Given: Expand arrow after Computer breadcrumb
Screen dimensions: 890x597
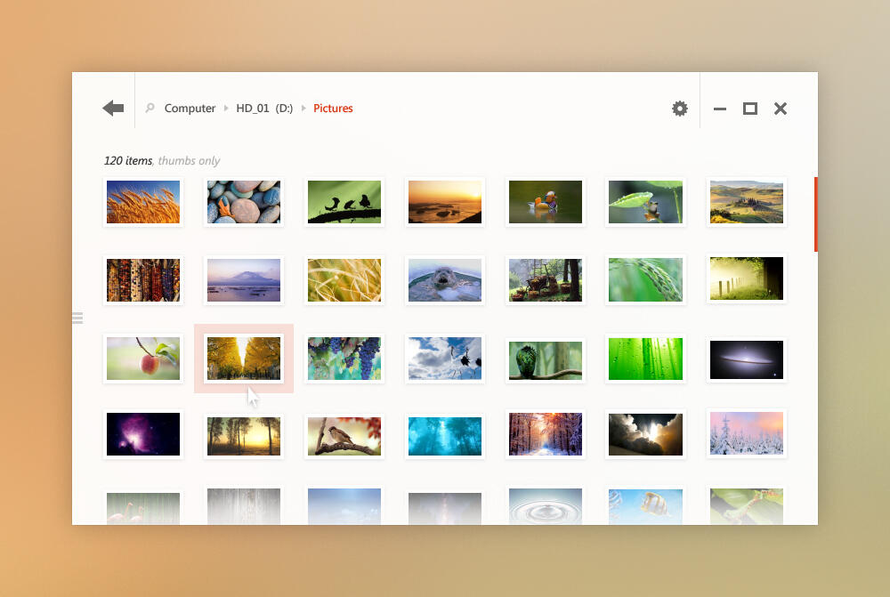Looking at the screenshot, I should coord(226,109).
